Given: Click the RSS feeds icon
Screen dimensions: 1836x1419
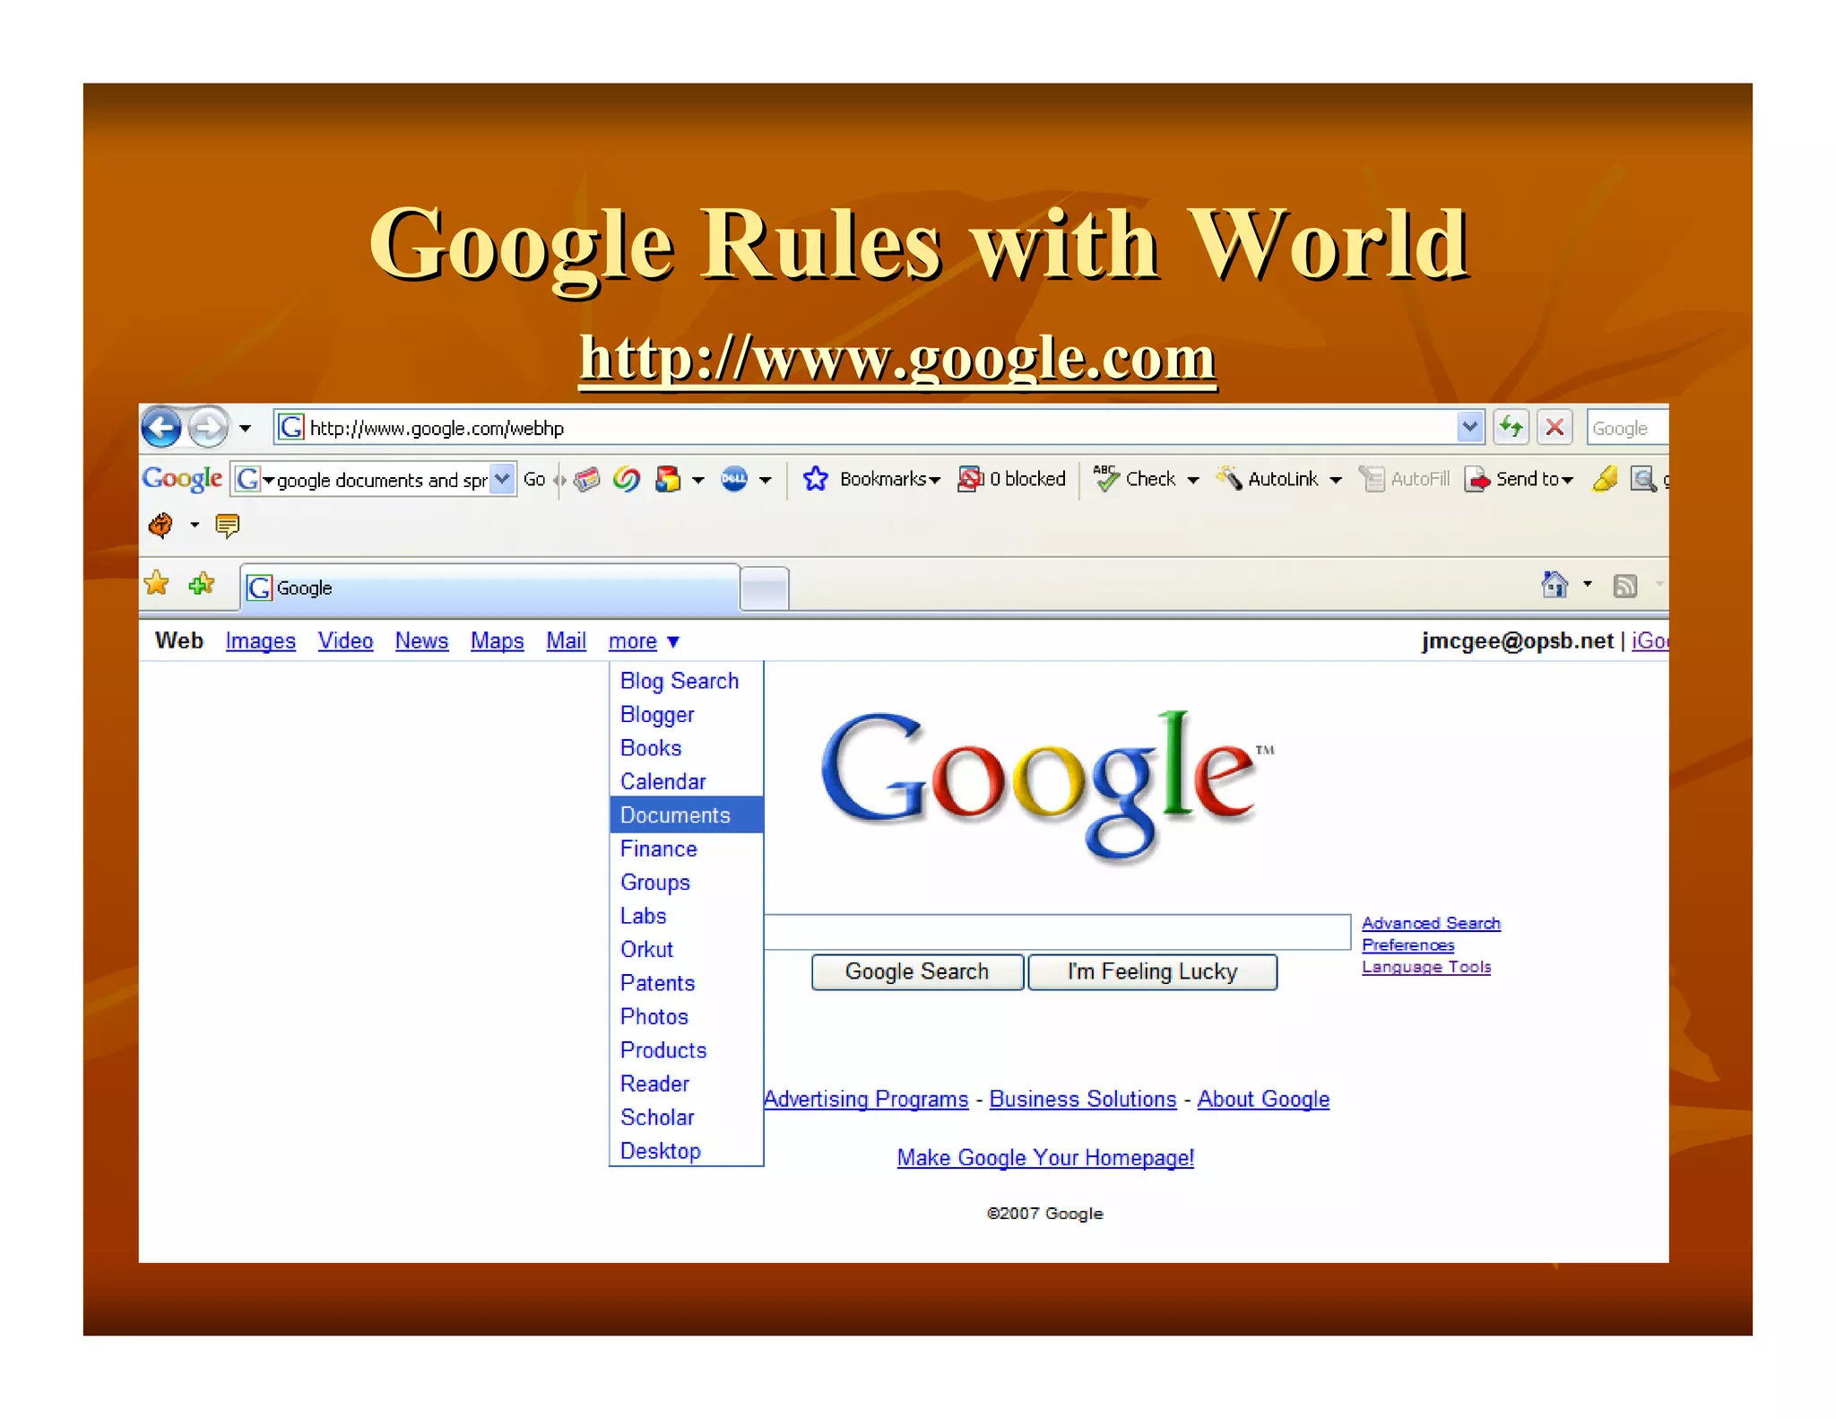Looking at the screenshot, I should click(1625, 586).
